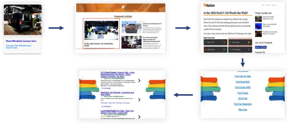287x124 pixels.
Task: Click the Facebook Like button
Action: coord(259,47)
